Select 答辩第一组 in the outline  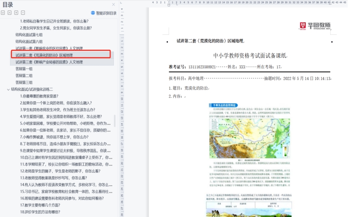coord(24,69)
